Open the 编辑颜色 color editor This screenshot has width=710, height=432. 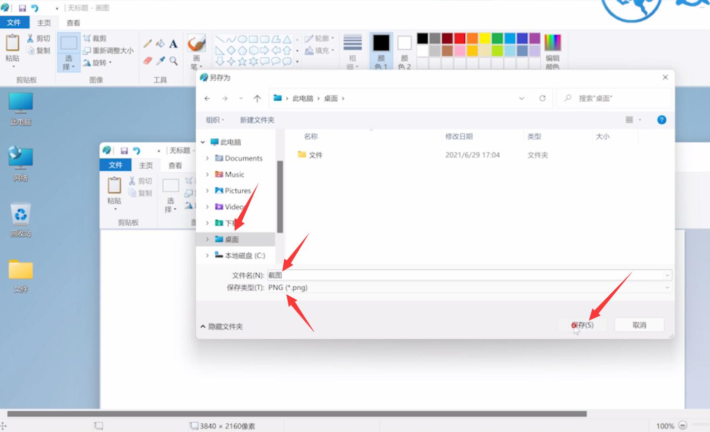[552, 52]
